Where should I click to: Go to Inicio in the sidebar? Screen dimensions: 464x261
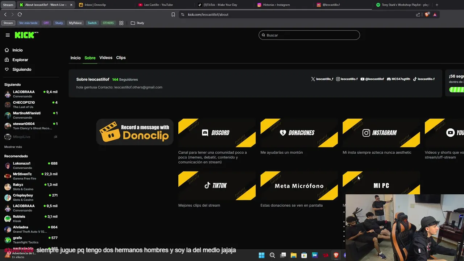[x=17, y=50]
